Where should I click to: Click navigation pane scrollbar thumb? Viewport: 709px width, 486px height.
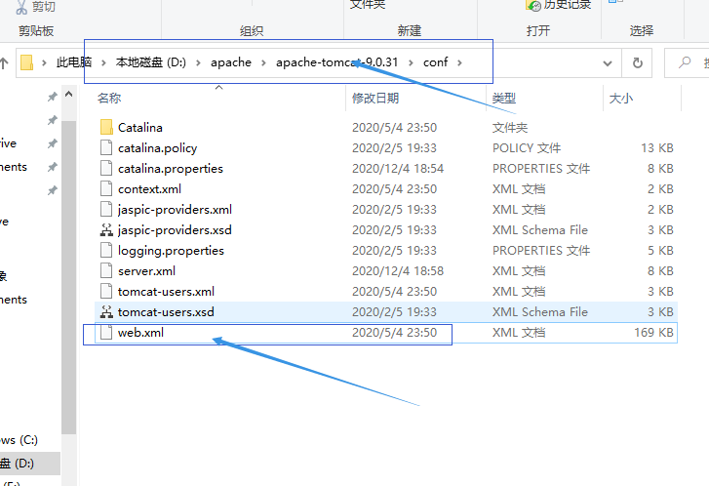[68, 278]
